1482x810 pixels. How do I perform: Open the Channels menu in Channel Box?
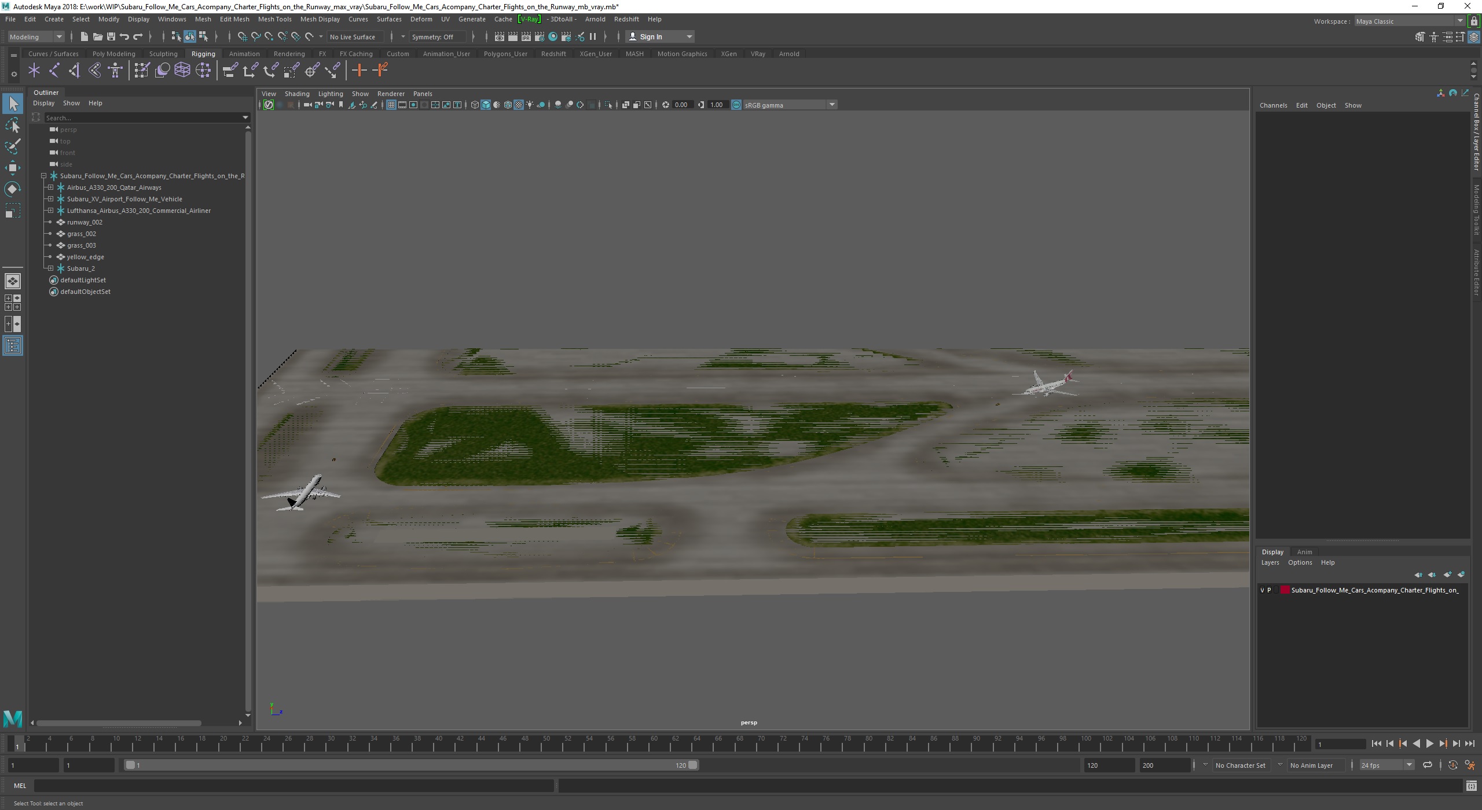(x=1273, y=105)
